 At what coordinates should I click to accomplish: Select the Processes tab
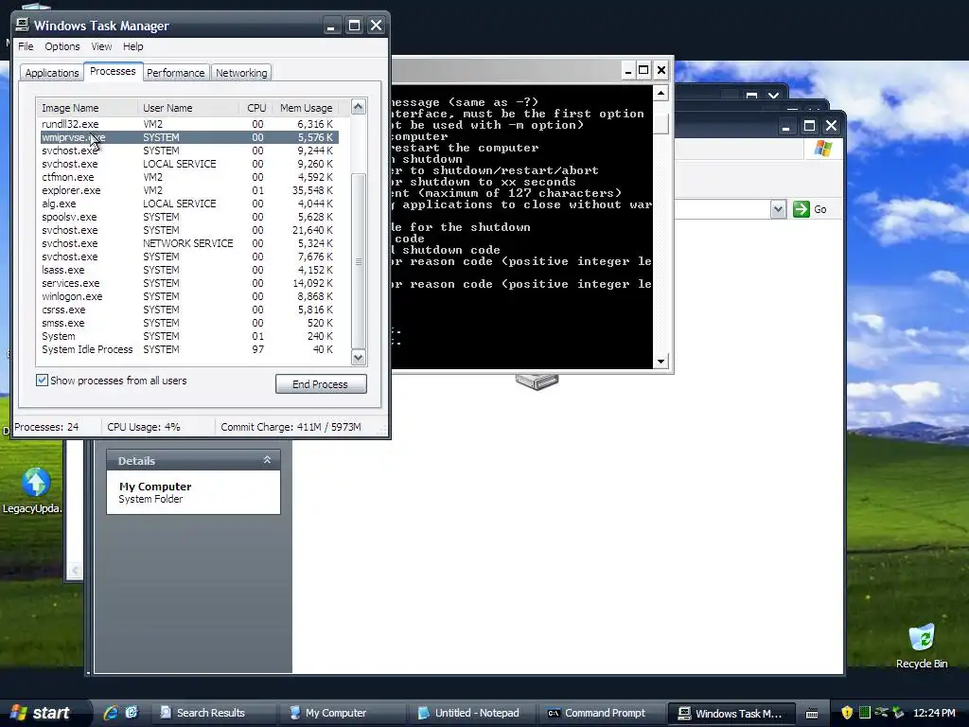113,71
